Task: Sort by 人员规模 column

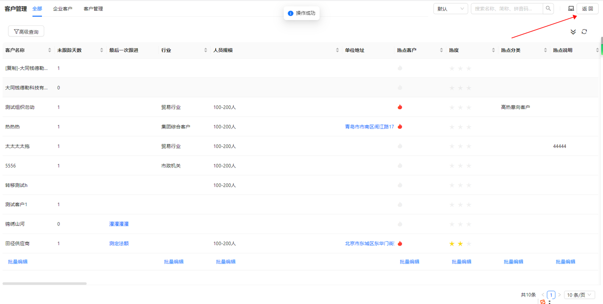Action: pos(337,50)
